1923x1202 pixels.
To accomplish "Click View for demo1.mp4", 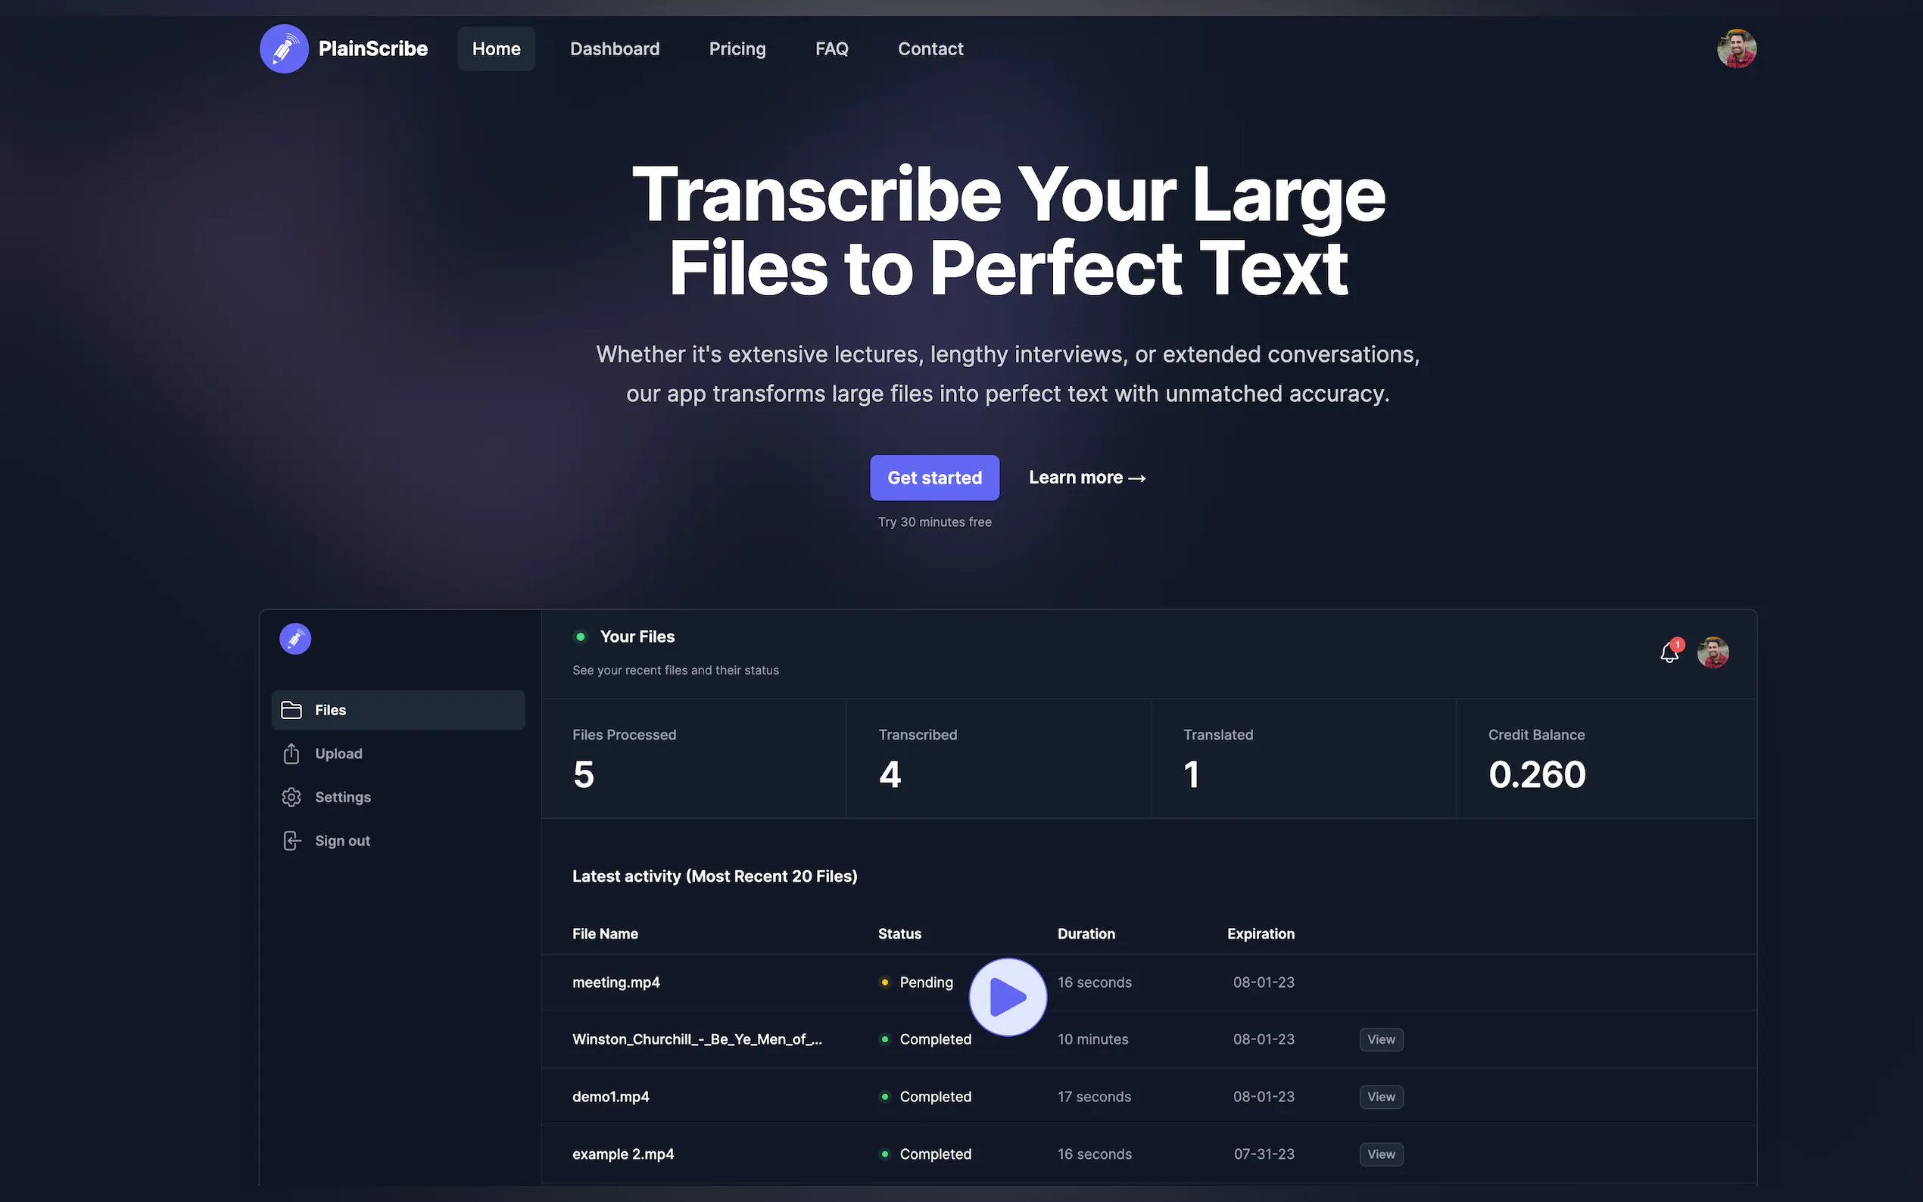I will [x=1381, y=1096].
